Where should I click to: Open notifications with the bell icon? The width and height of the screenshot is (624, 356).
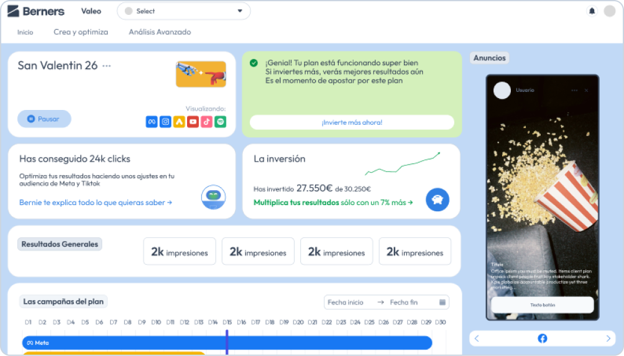click(x=592, y=11)
